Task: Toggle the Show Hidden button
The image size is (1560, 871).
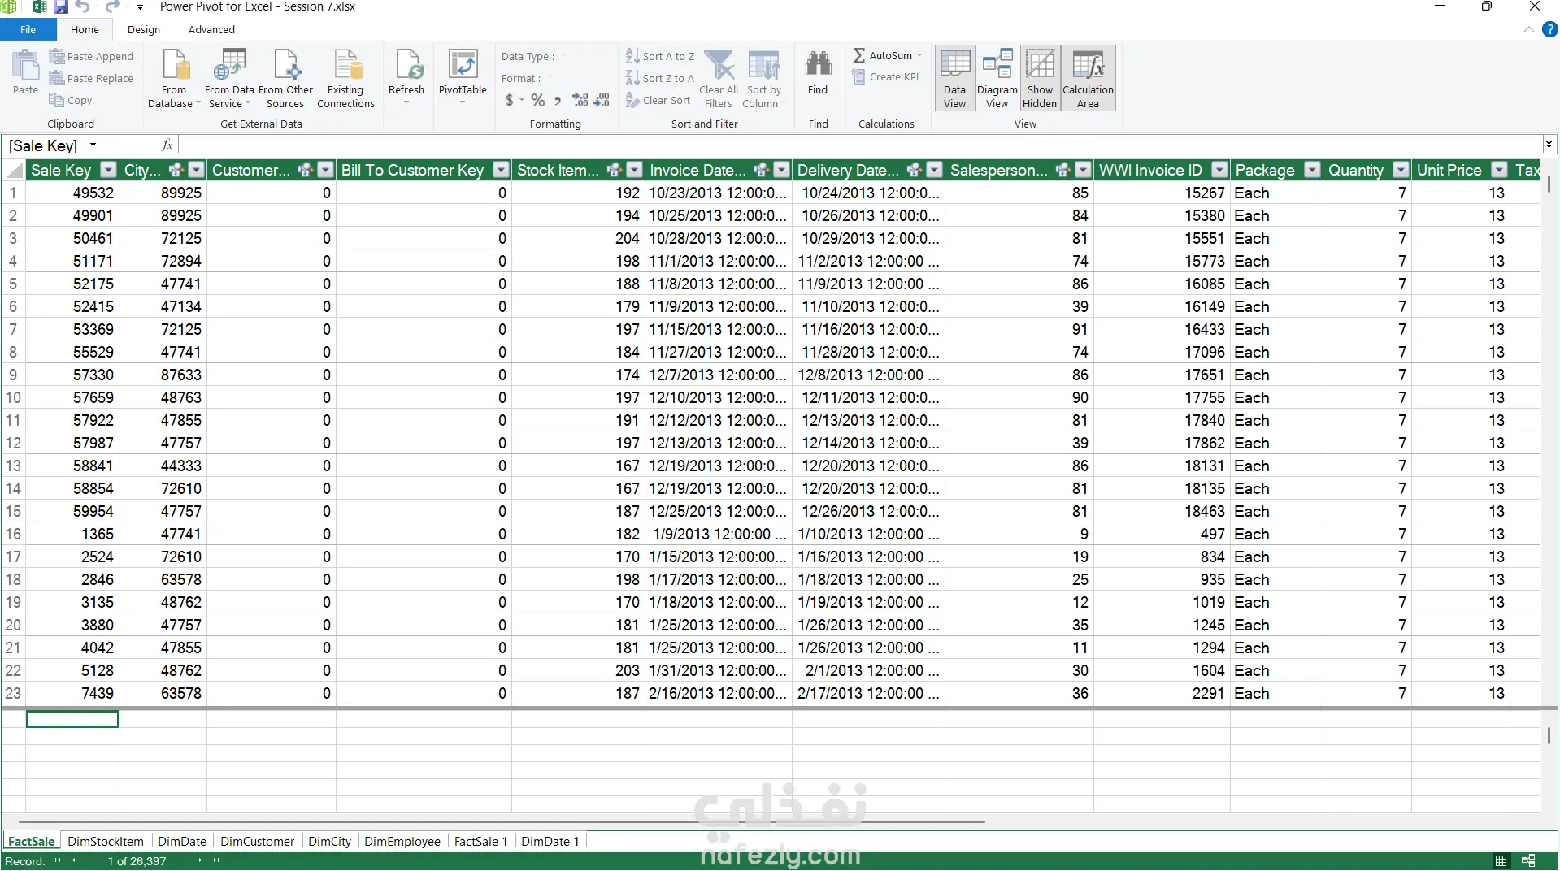Action: coord(1040,78)
